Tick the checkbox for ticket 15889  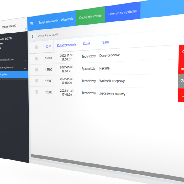pyautogui.click(x=36, y=81)
